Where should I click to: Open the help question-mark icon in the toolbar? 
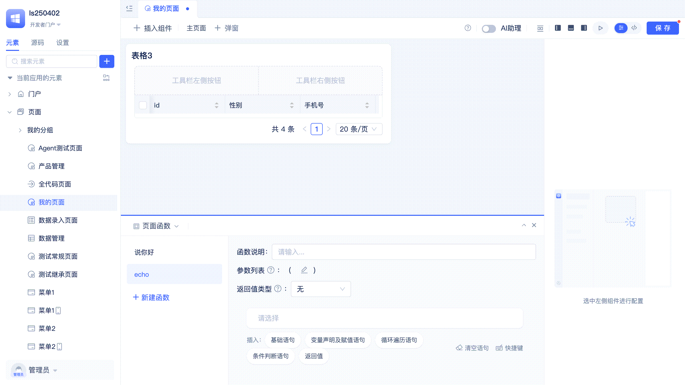468,28
